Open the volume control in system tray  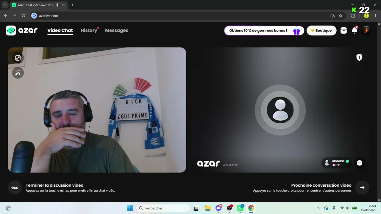point(347,208)
